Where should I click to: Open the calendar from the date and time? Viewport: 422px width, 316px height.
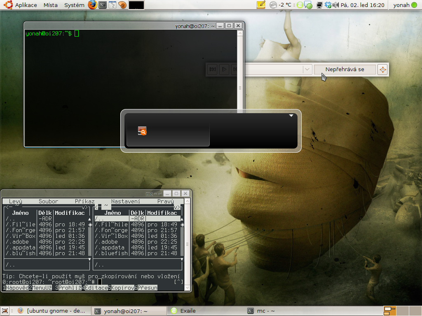363,5
